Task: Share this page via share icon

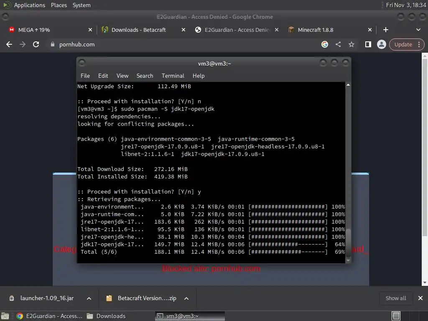Action: [x=338, y=44]
